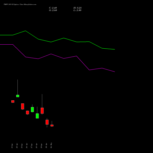Image resolution: width=153 pixels, height=153 pixels.
Task: Select the red candlestick for 29 Apr
Action: click(x=42, y=110)
